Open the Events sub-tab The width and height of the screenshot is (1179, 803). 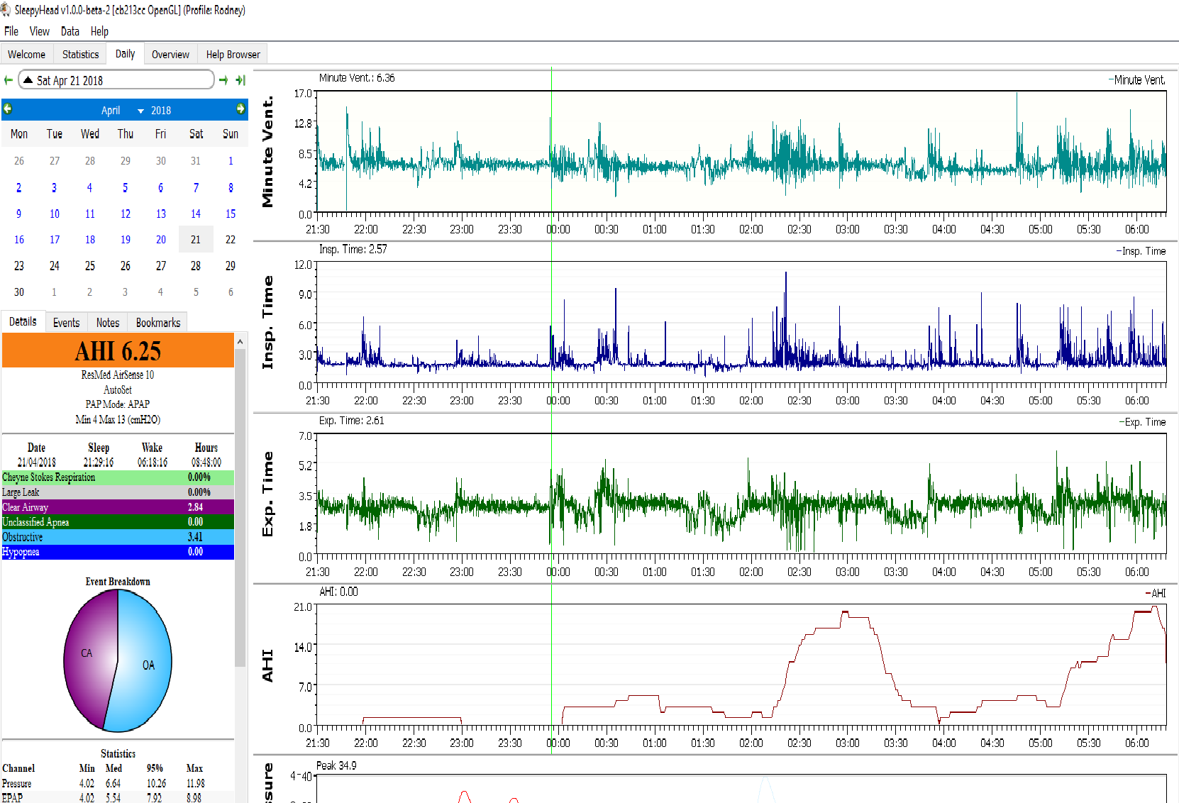coord(67,323)
